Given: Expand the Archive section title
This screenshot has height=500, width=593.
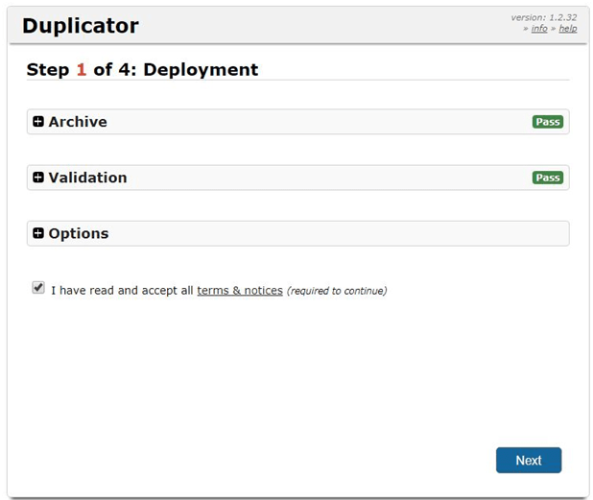Looking at the screenshot, I should [78, 122].
